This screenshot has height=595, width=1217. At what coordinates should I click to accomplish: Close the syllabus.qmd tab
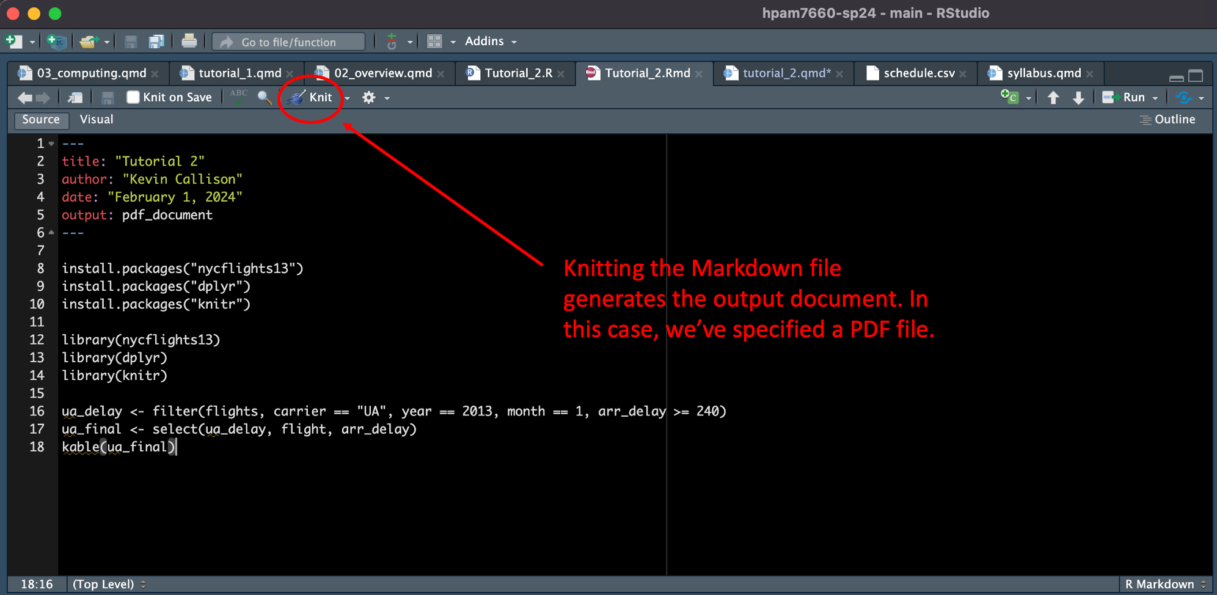coord(1089,74)
